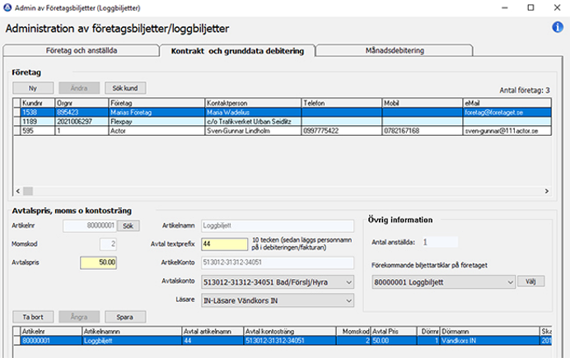The height and width of the screenshot is (358, 570).
Task: Click Avtal kontosträng cell 513012-31312-34051
Action: pos(290,341)
